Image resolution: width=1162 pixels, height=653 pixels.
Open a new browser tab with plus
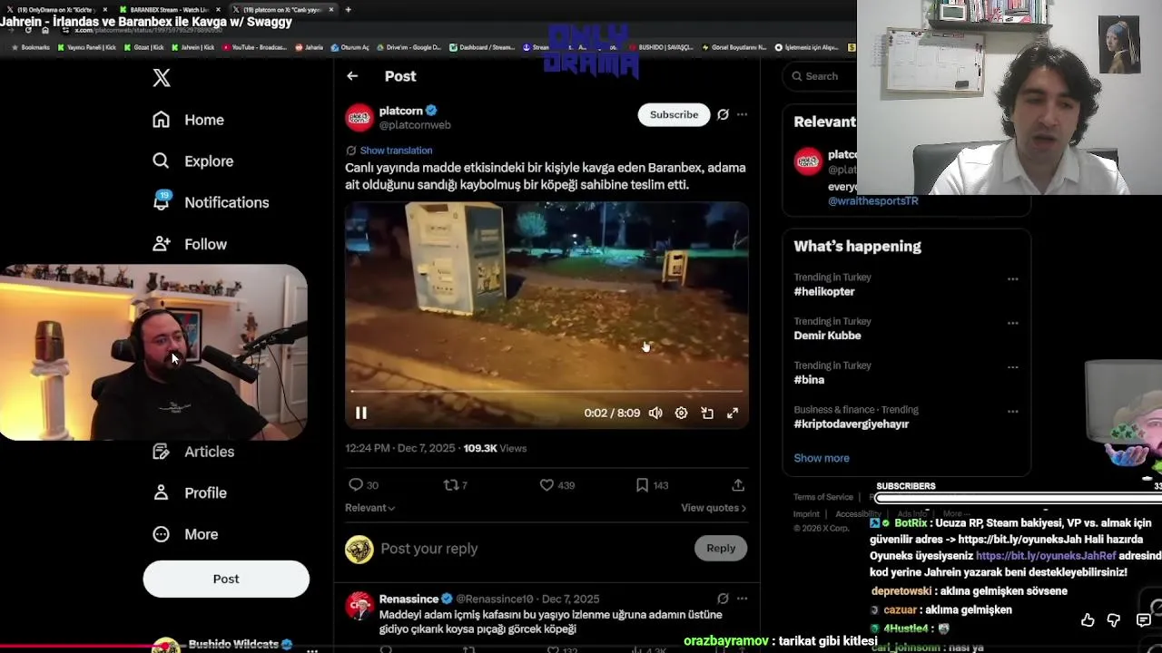(348, 10)
